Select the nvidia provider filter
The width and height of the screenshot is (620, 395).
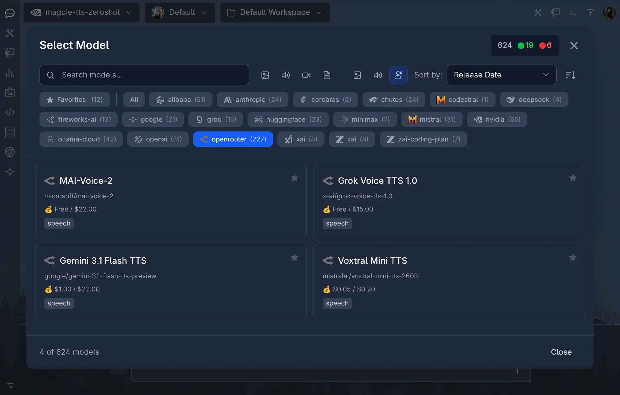pos(497,119)
